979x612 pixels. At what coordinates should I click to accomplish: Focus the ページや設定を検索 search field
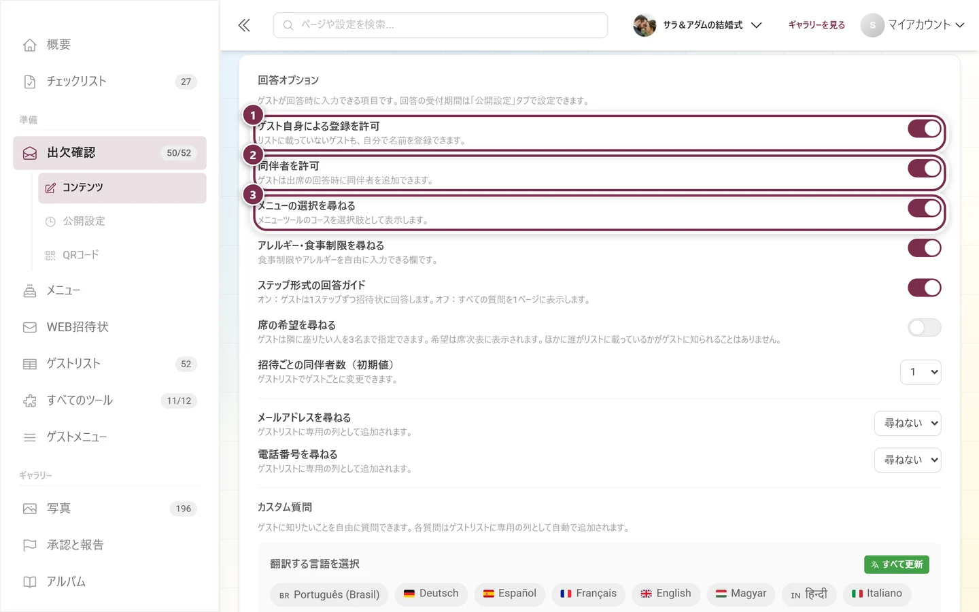(441, 25)
